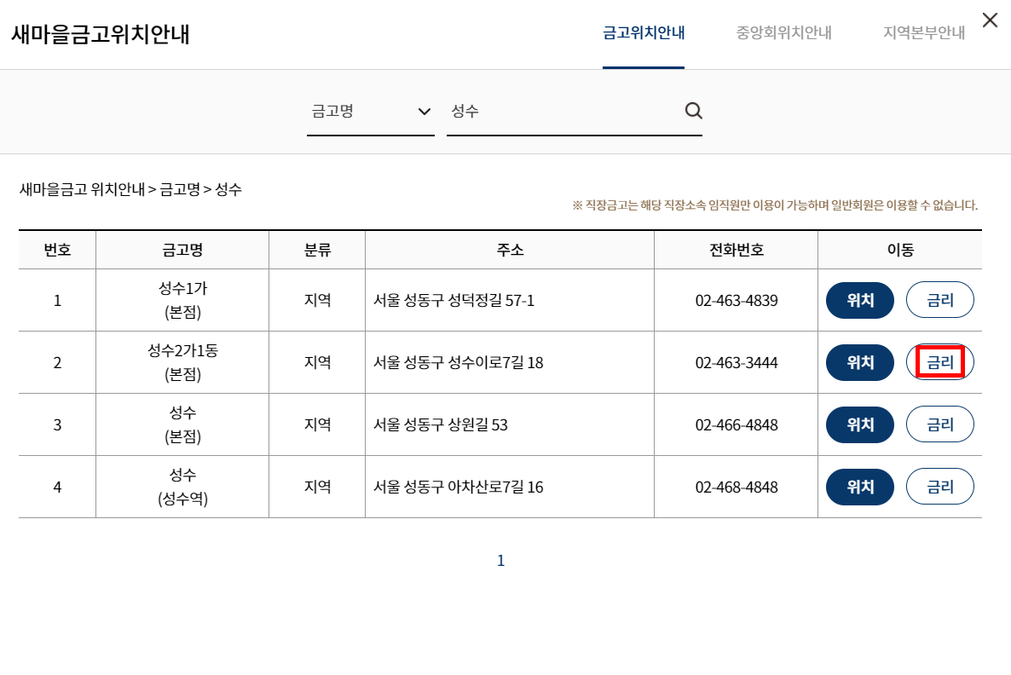Select the 성수 (성수역) name cell
The height and width of the screenshot is (675, 1011).
pos(182,487)
